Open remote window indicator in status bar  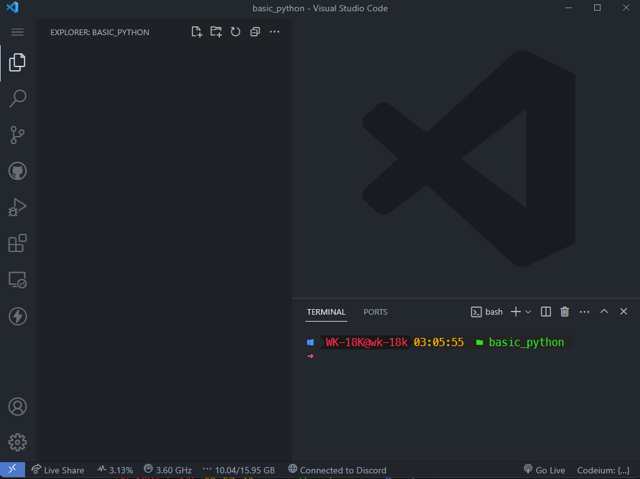click(13, 470)
